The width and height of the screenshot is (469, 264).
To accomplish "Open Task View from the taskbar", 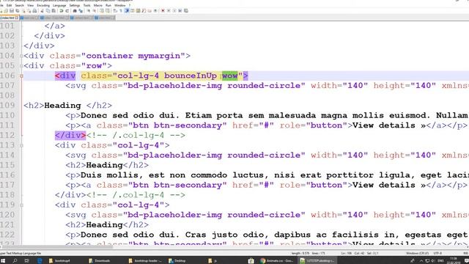I will pyautogui.click(x=26, y=261).
